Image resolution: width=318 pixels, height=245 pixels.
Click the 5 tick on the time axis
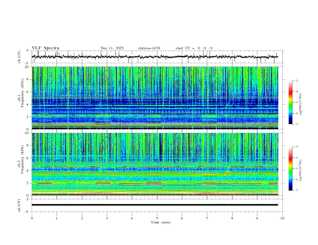tap(157, 218)
